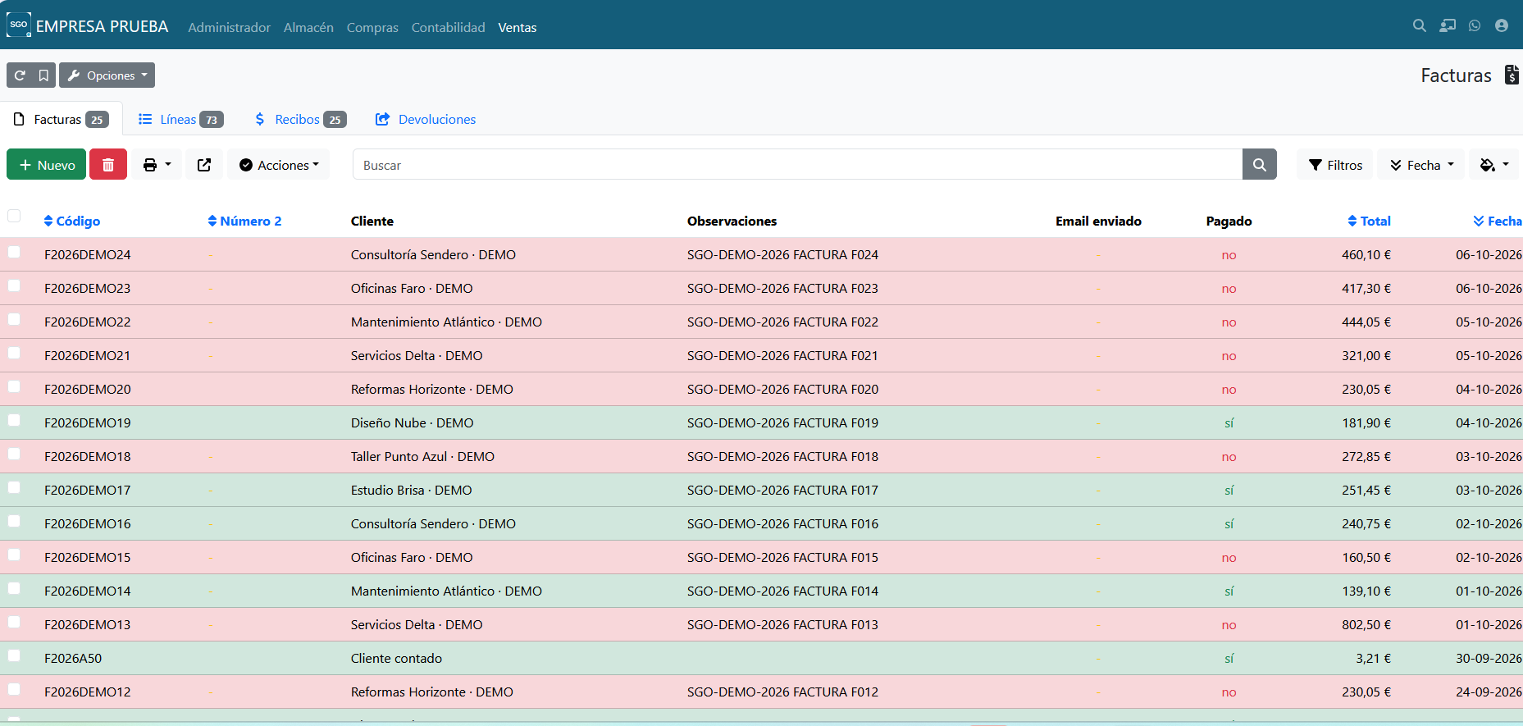Open invoice row F2026DEMO13
The image size is (1523, 726).
click(761, 624)
